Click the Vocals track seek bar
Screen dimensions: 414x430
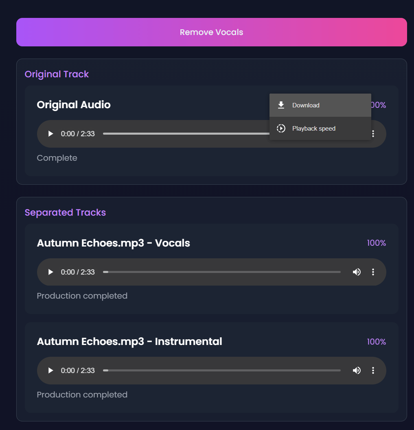[x=222, y=272]
